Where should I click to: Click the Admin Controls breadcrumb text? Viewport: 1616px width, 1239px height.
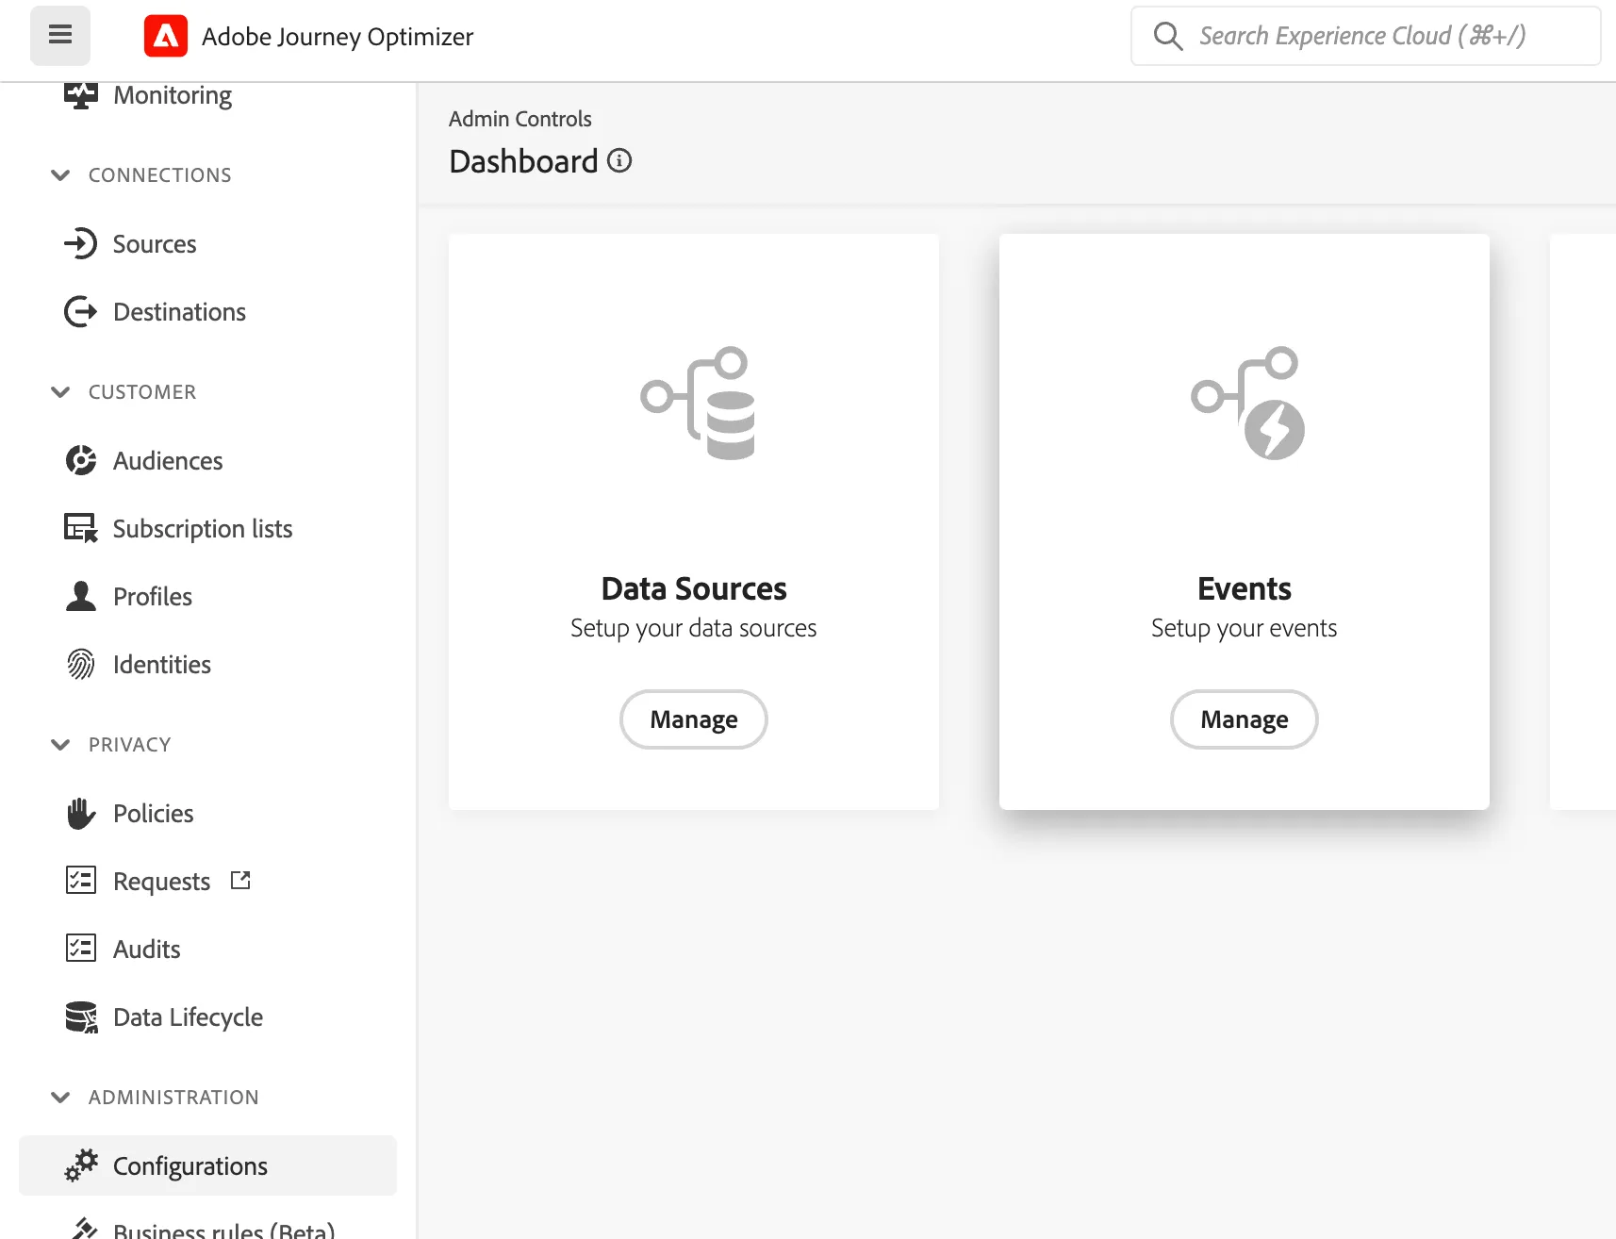click(520, 119)
